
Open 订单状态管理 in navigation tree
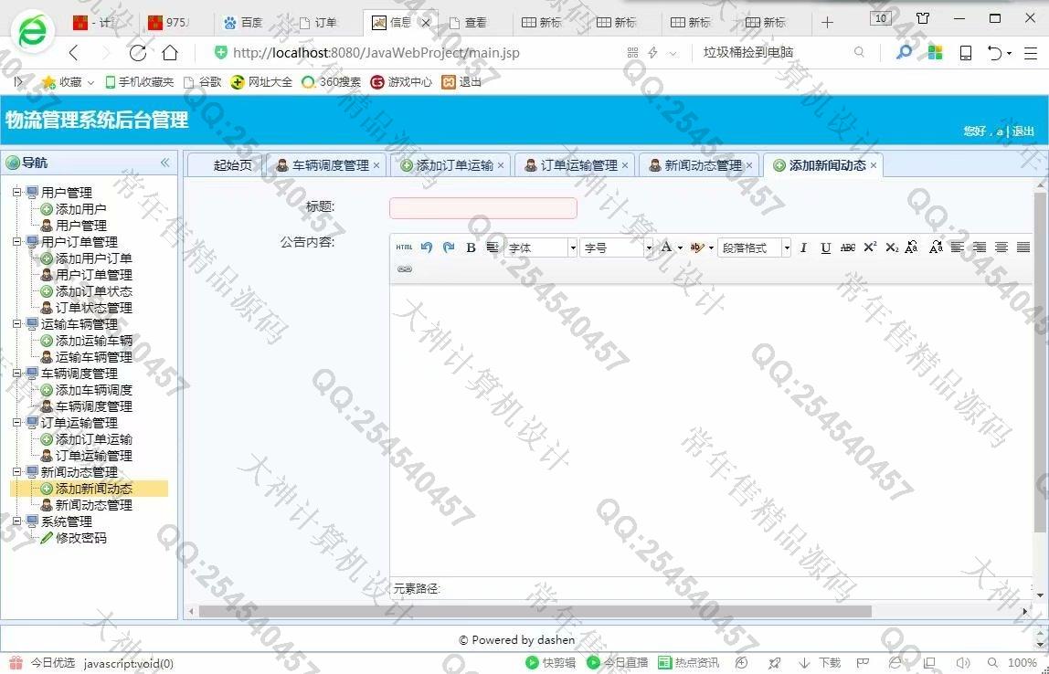[x=93, y=309]
